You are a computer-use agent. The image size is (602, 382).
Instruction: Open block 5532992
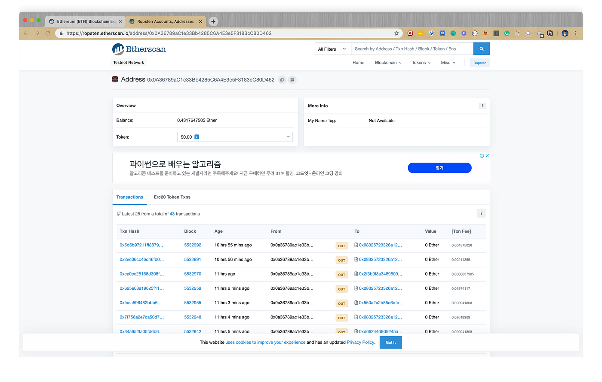point(193,245)
